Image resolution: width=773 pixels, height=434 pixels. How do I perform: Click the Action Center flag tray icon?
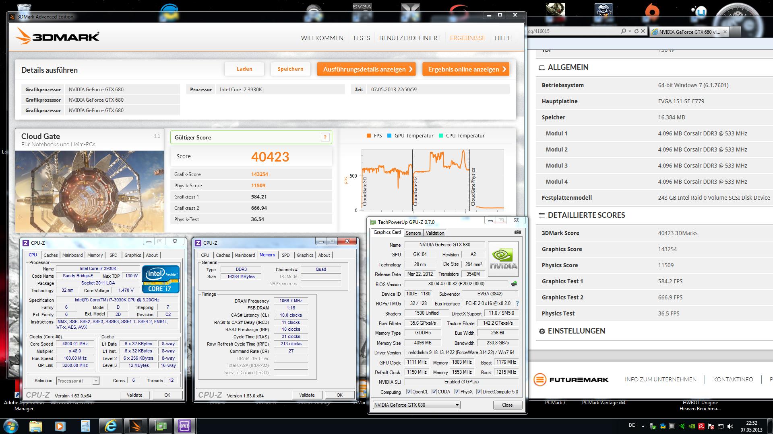tap(711, 426)
